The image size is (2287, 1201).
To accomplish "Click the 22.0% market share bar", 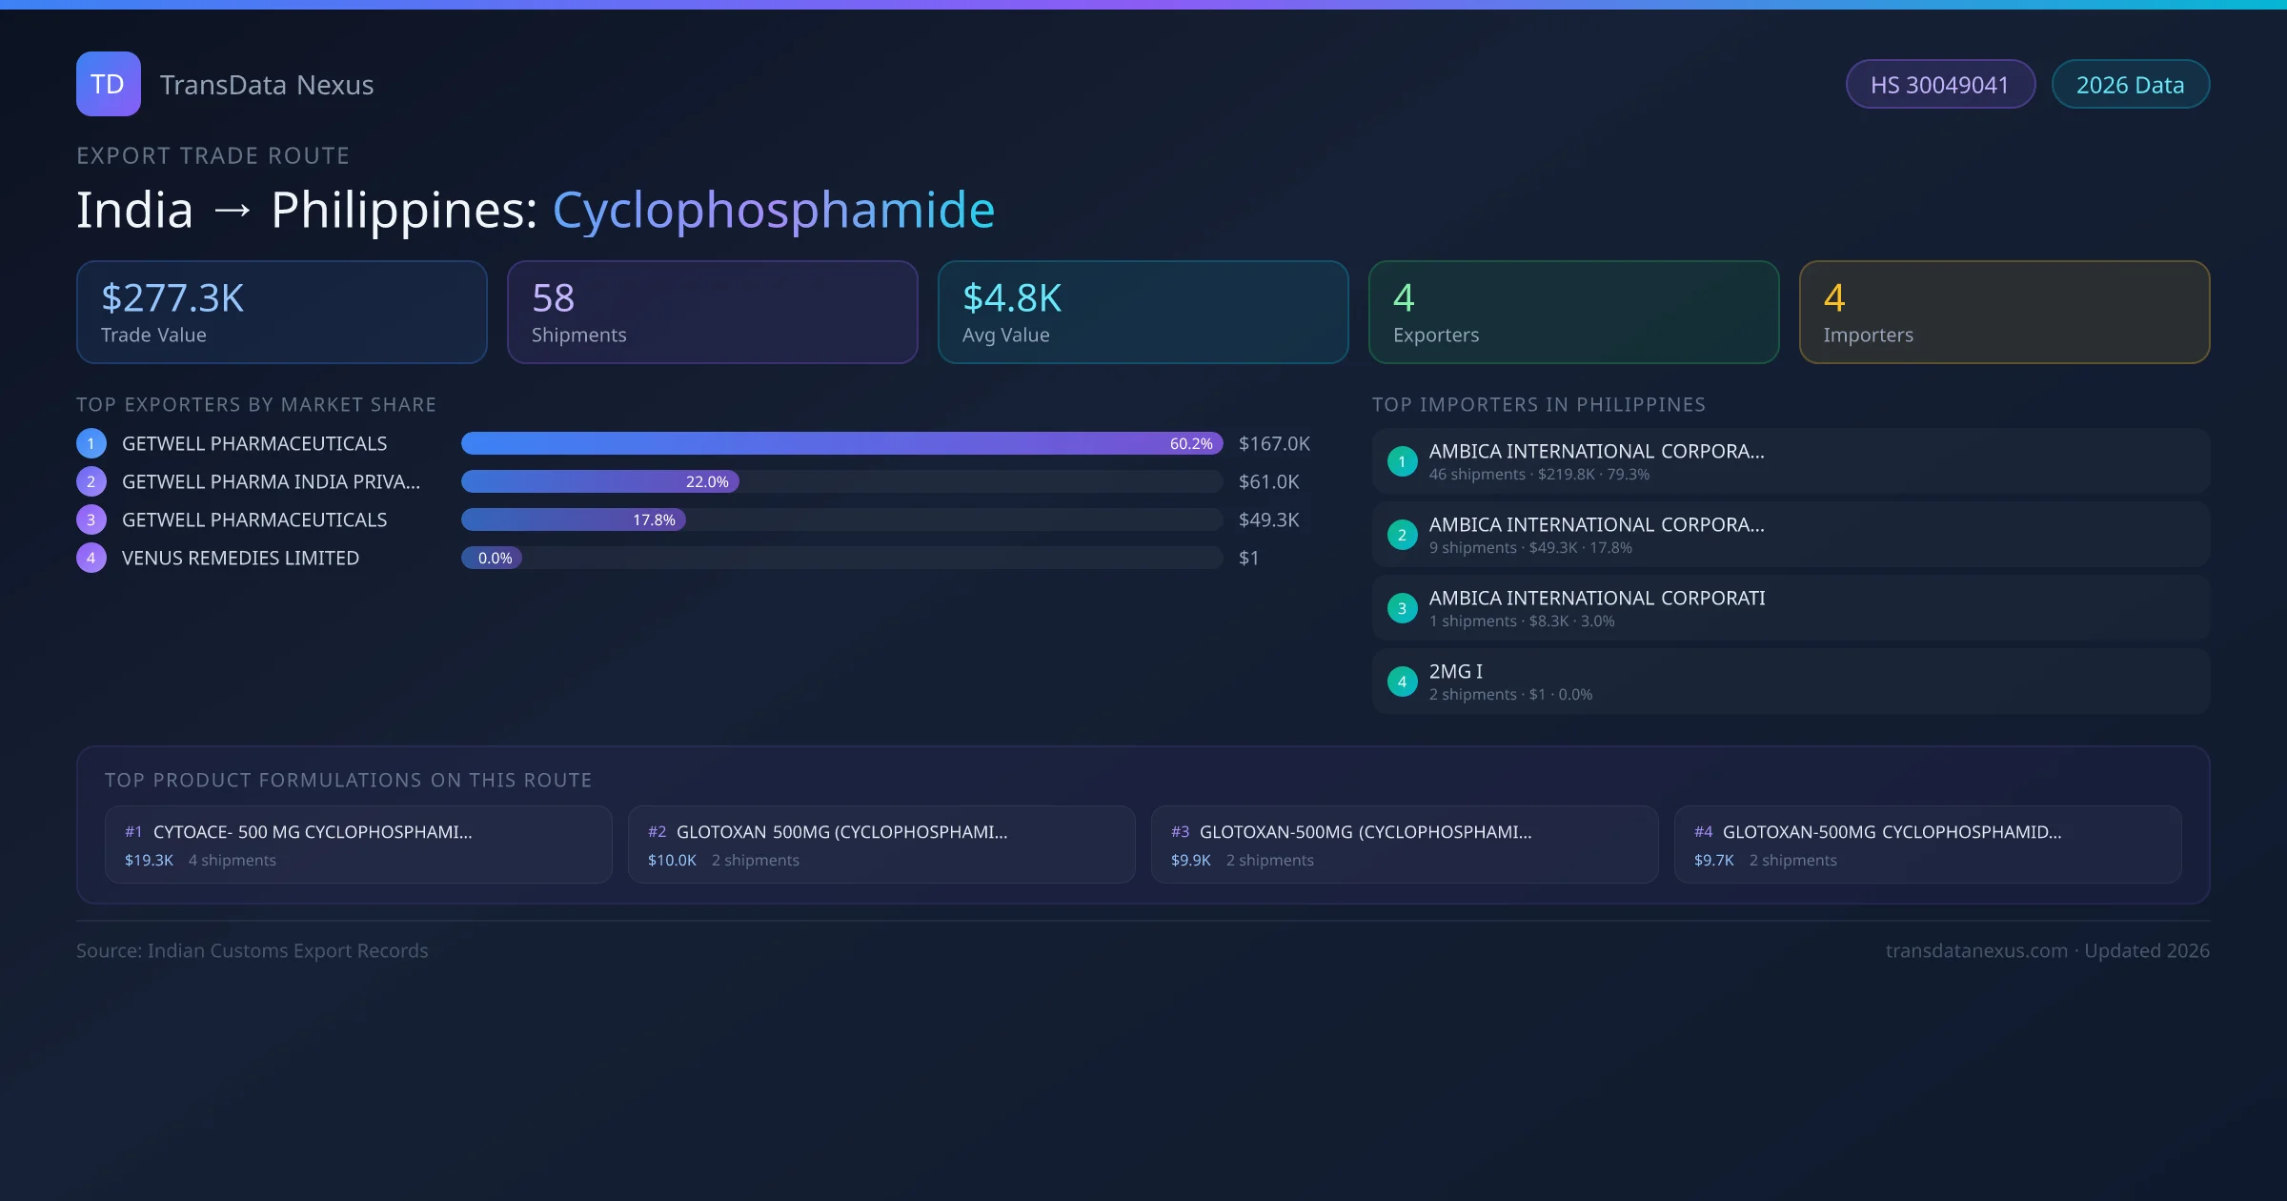I will point(600,481).
